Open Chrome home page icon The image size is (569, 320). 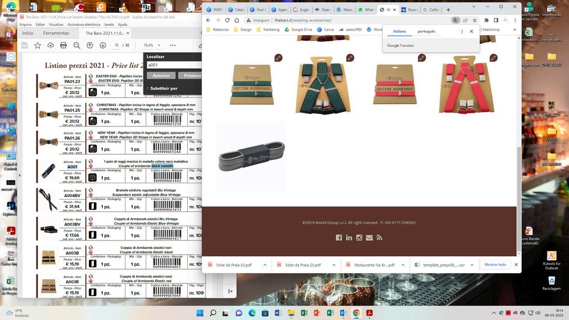coord(237,20)
